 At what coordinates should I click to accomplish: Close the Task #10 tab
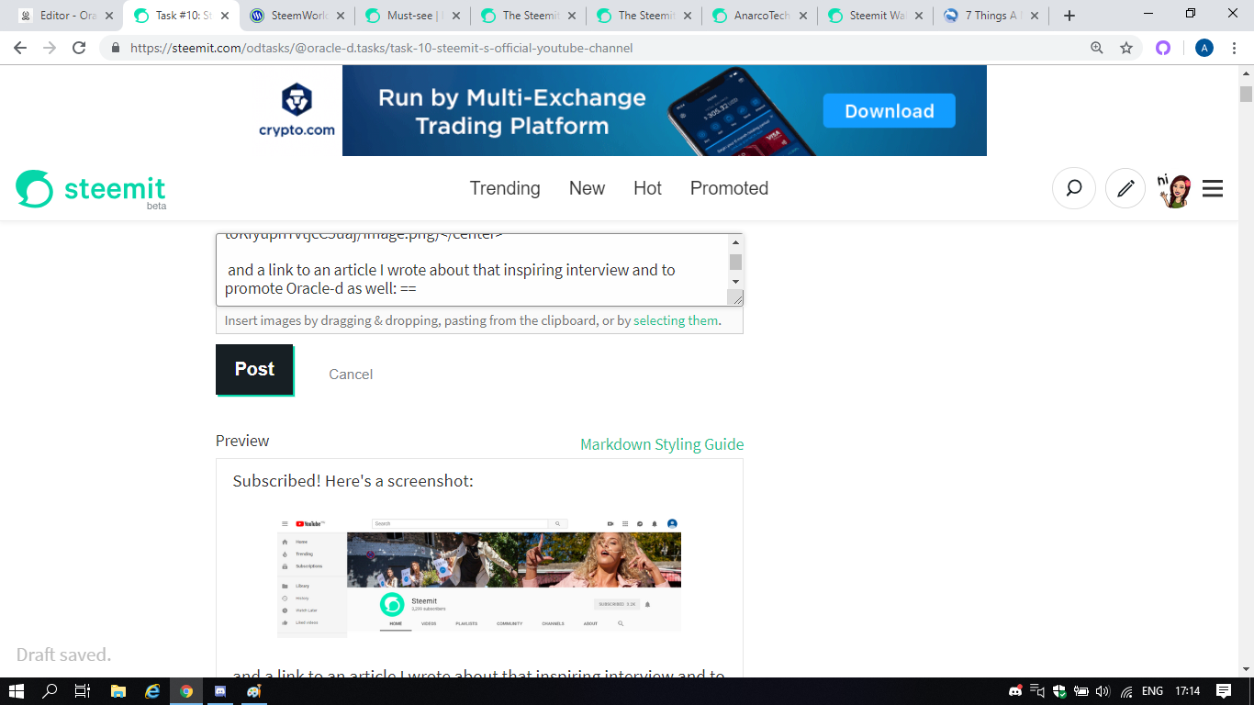click(x=225, y=16)
